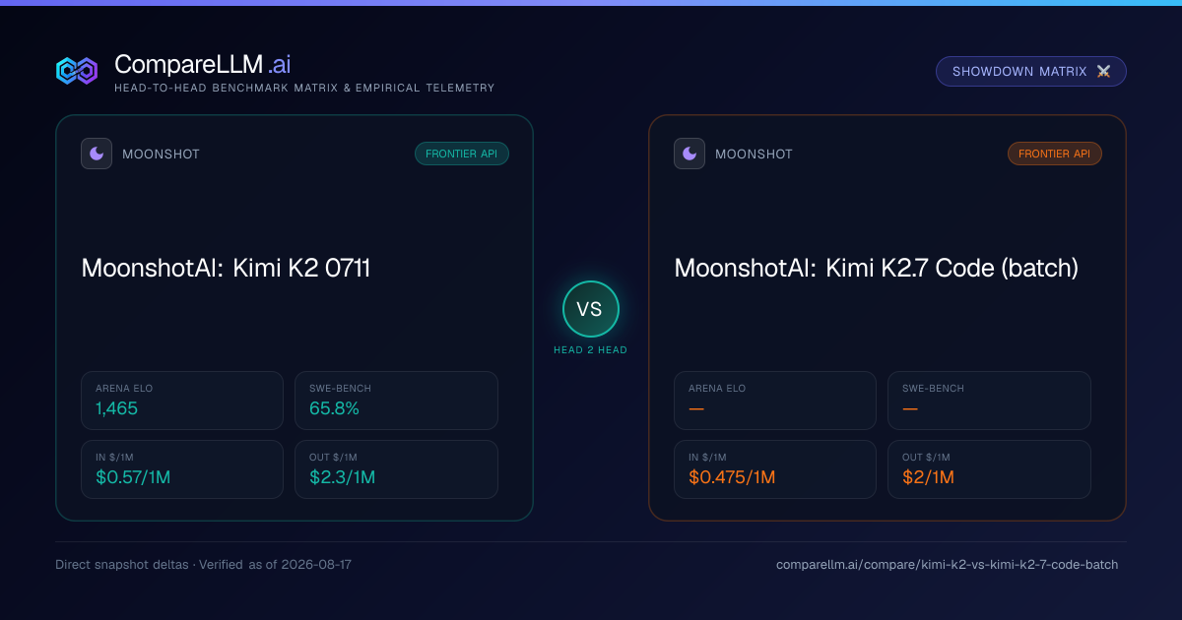This screenshot has height=620, width=1182.
Task: Select the Kimi K2.7 Code (batch) title
Action: (876, 268)
